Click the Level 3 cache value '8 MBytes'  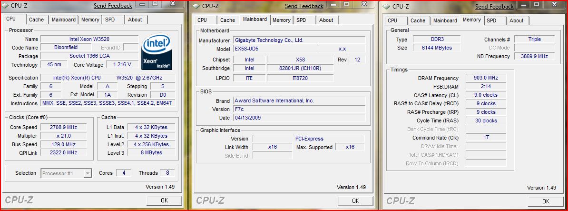coord(151,152)
